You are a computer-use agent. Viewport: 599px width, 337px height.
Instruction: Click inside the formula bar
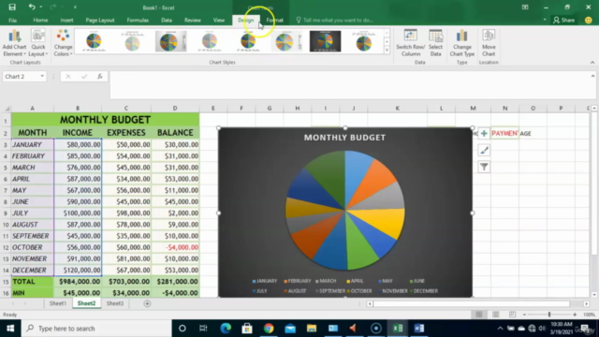pos(351,85)
